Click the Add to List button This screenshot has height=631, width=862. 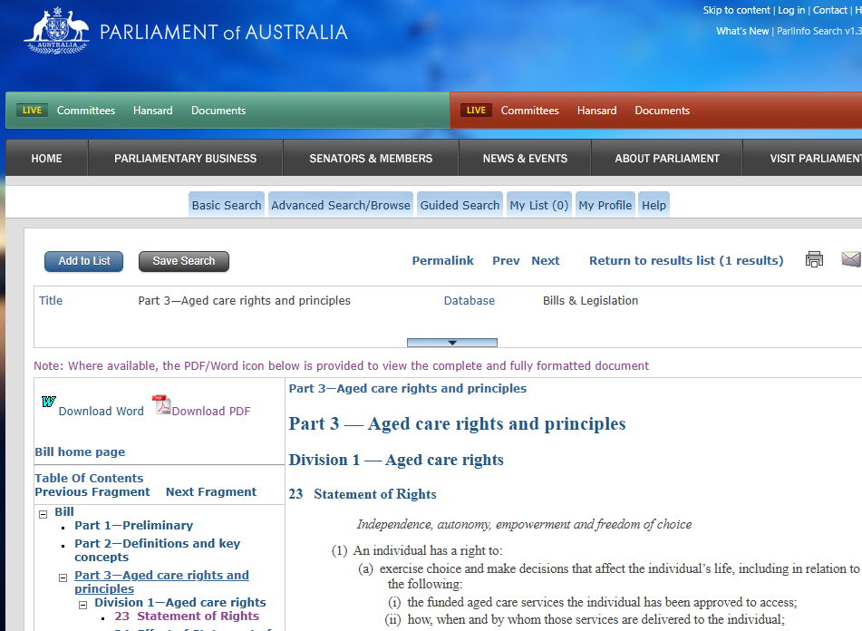pos(83,260)
